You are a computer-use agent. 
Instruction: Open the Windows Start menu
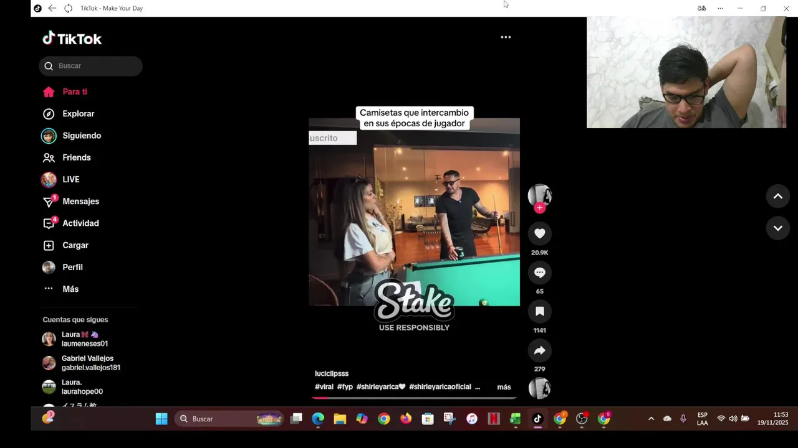(161, 419)
